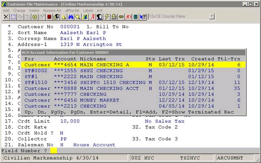Open the Change menu

point(19,11)
